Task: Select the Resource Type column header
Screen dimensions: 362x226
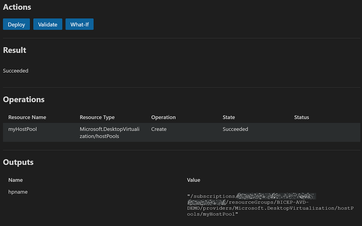Action: tap(97, 117)
